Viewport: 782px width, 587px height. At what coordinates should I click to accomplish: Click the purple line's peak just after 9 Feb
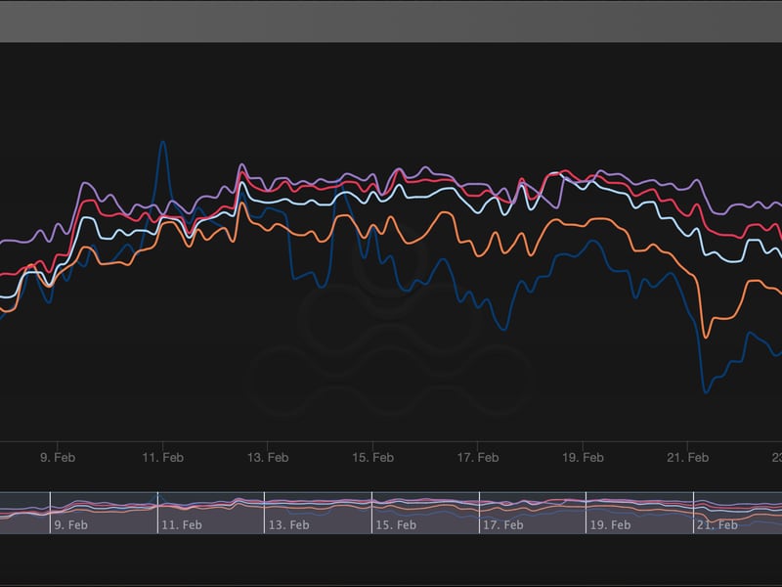click(84, 183)
